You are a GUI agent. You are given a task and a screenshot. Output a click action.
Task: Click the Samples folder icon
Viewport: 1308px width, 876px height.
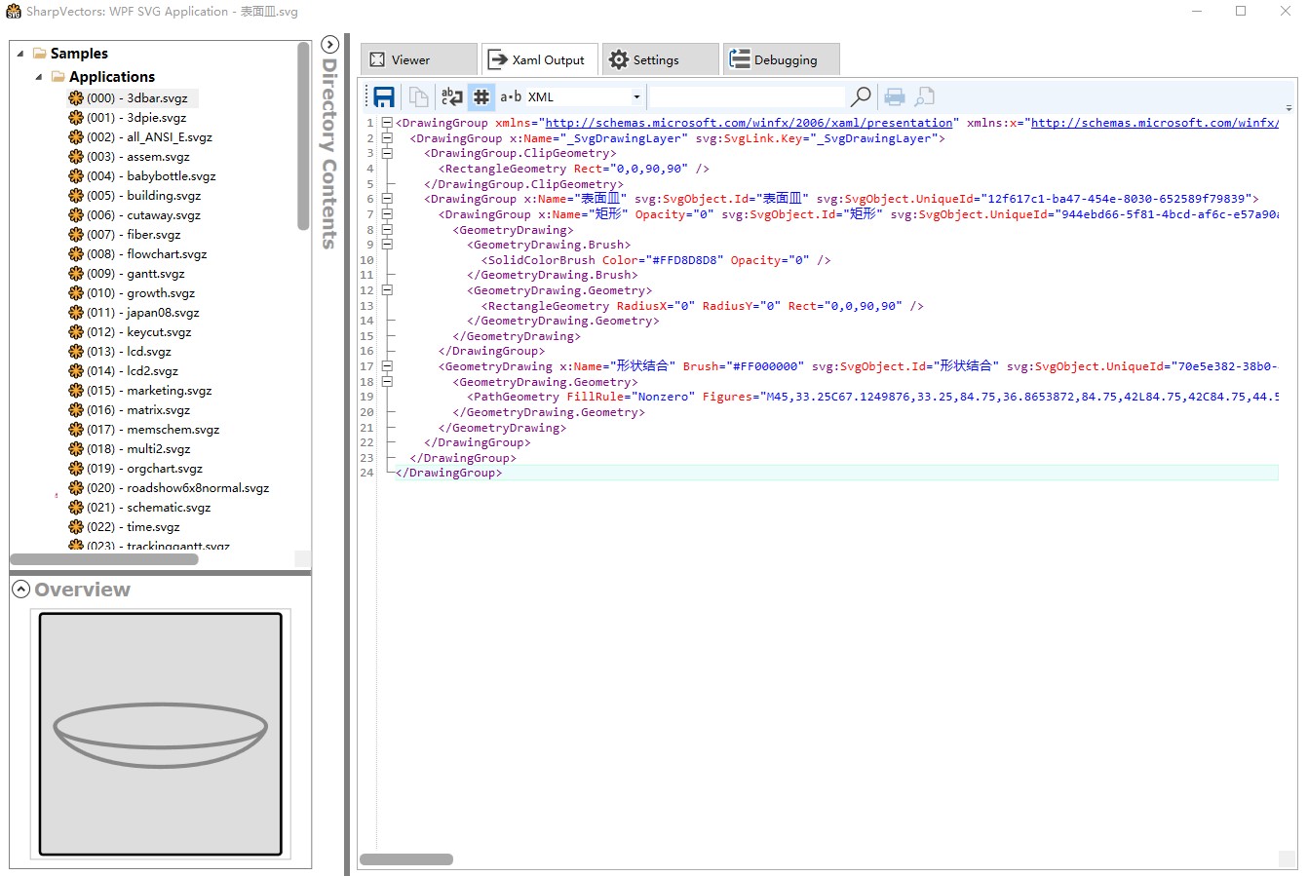click(x=37, y=53)
